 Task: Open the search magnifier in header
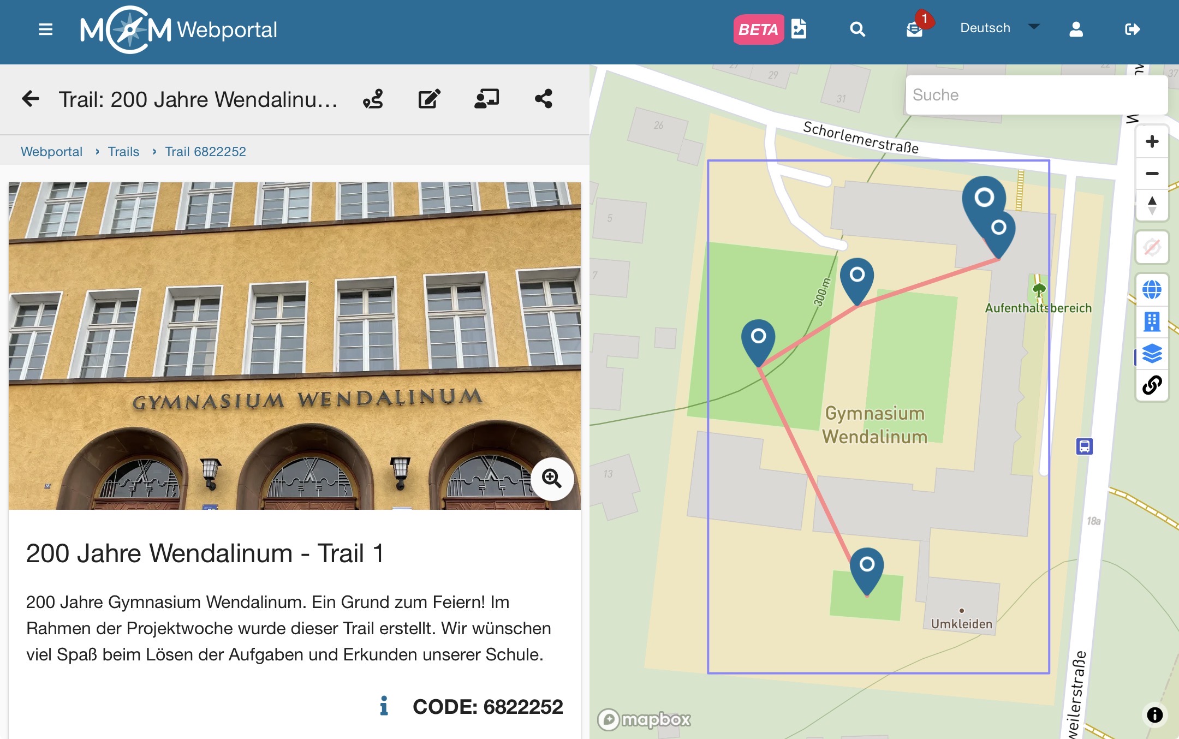(x=858, y=29)
